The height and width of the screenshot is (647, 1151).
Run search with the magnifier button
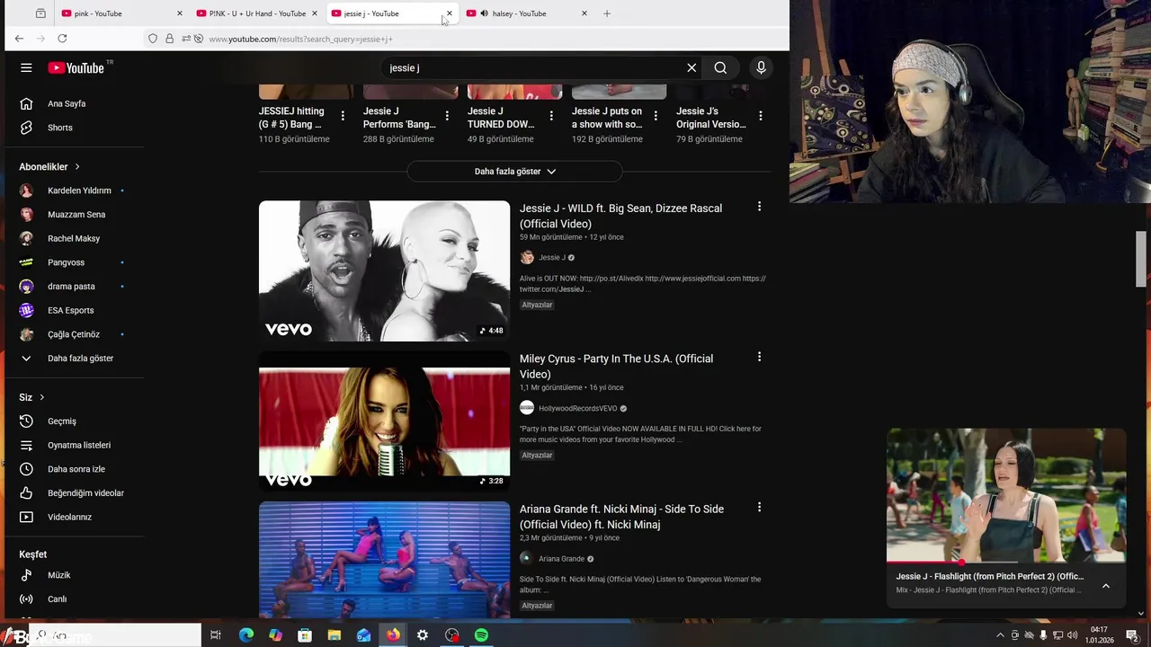tap(720, 67)
